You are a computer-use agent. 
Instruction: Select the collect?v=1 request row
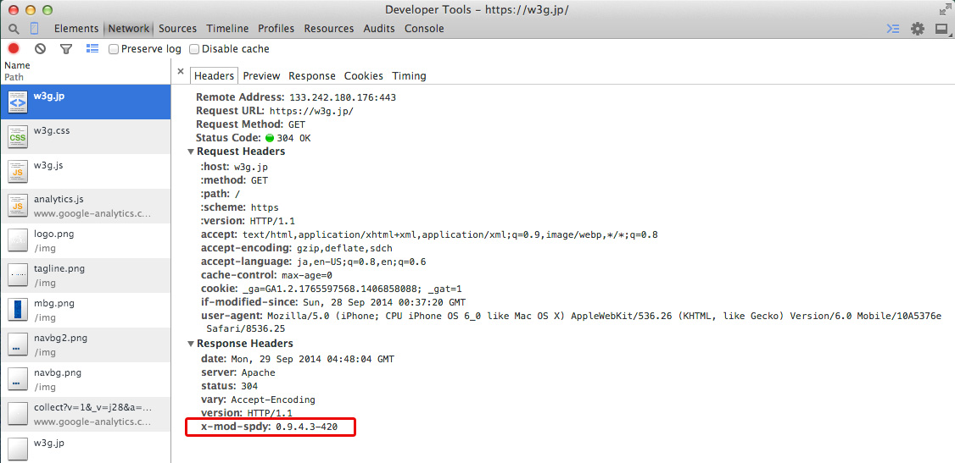point(86,415)
